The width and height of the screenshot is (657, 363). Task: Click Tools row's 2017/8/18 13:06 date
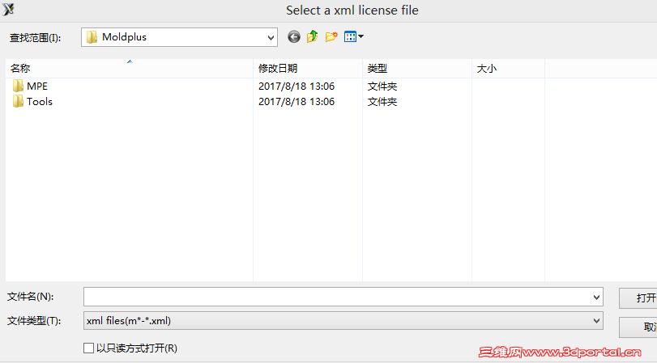(x=297, y=102)
